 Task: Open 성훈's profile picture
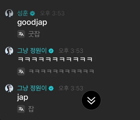(9, 13)
